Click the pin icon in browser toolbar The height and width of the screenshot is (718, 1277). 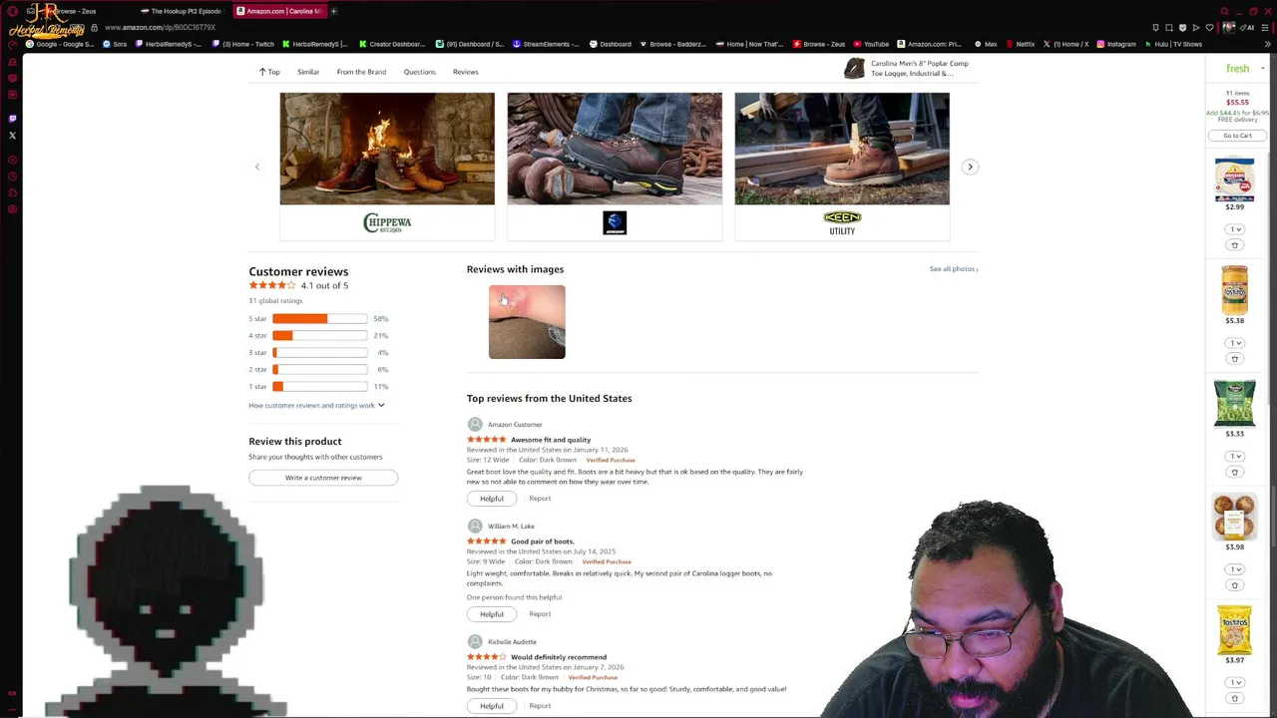tap(1155, 28)
